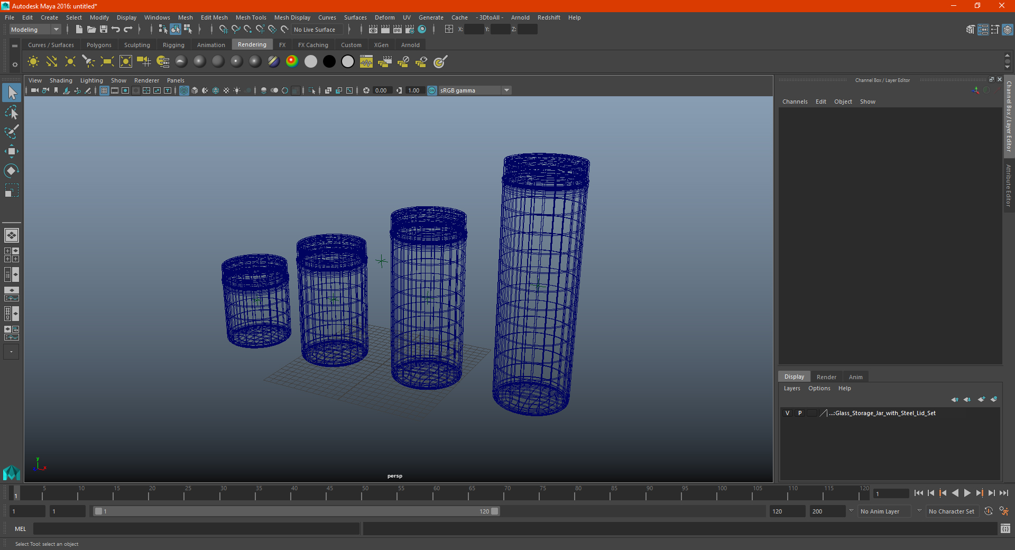
Task: Open the shelf tabs list menu
Action: (15, 46)
